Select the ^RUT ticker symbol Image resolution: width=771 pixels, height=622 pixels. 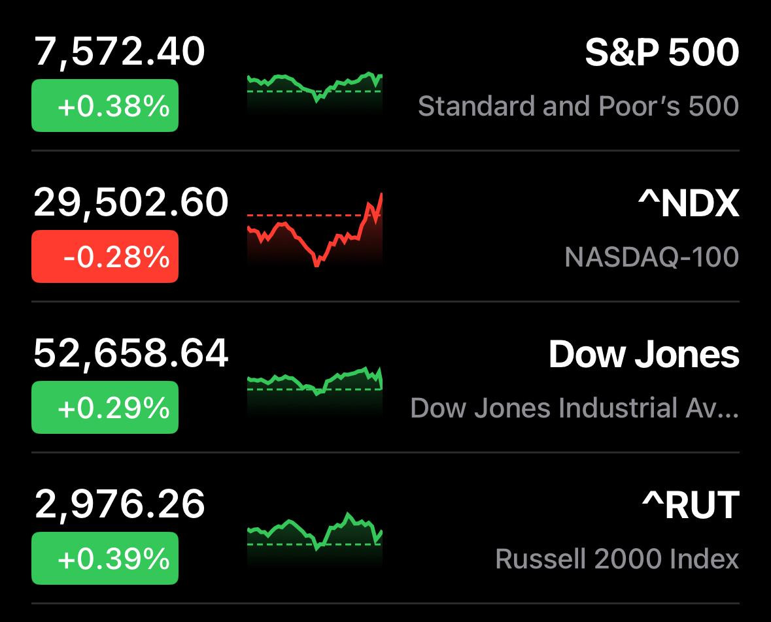[691, 504]
